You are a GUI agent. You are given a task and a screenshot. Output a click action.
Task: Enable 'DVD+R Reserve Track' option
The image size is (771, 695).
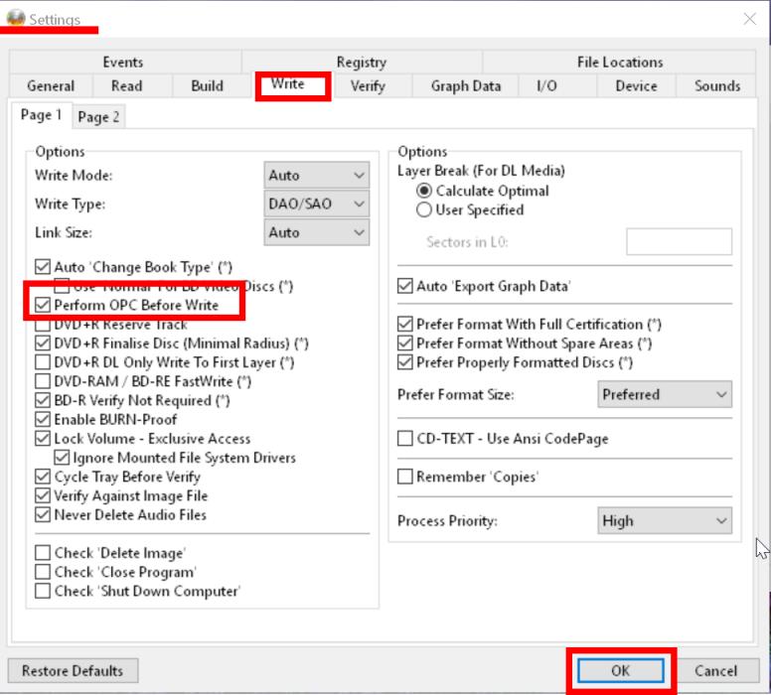[43, 325]
